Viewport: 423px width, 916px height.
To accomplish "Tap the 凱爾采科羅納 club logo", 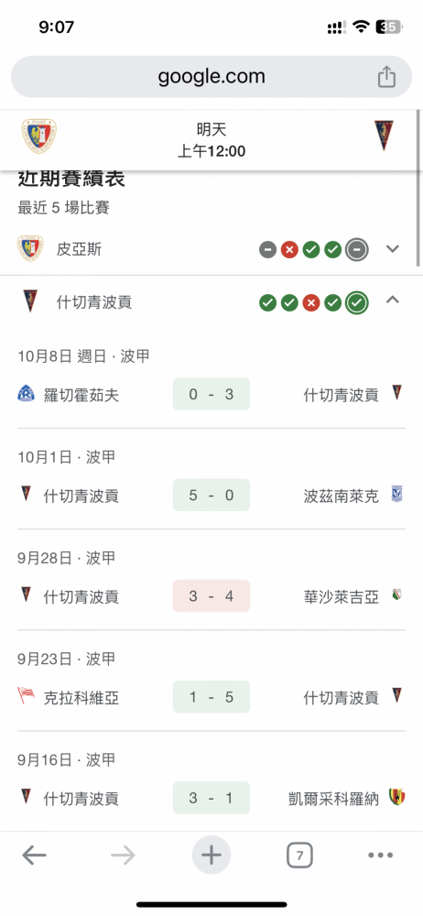I will click(397, 798).
